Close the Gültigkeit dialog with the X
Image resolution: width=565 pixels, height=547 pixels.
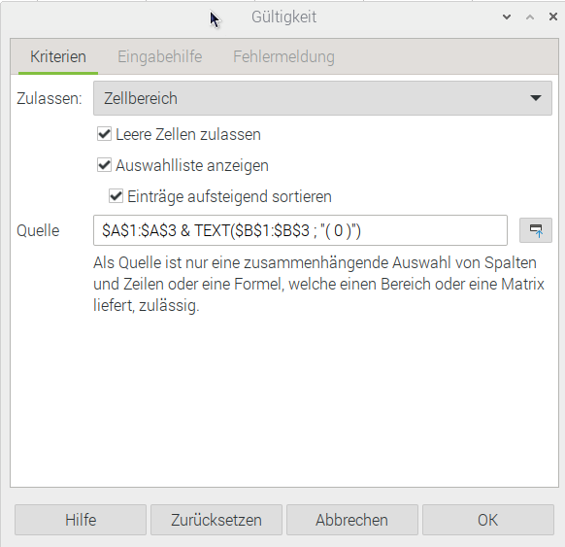pyautogui.click(x=553, y=17)
